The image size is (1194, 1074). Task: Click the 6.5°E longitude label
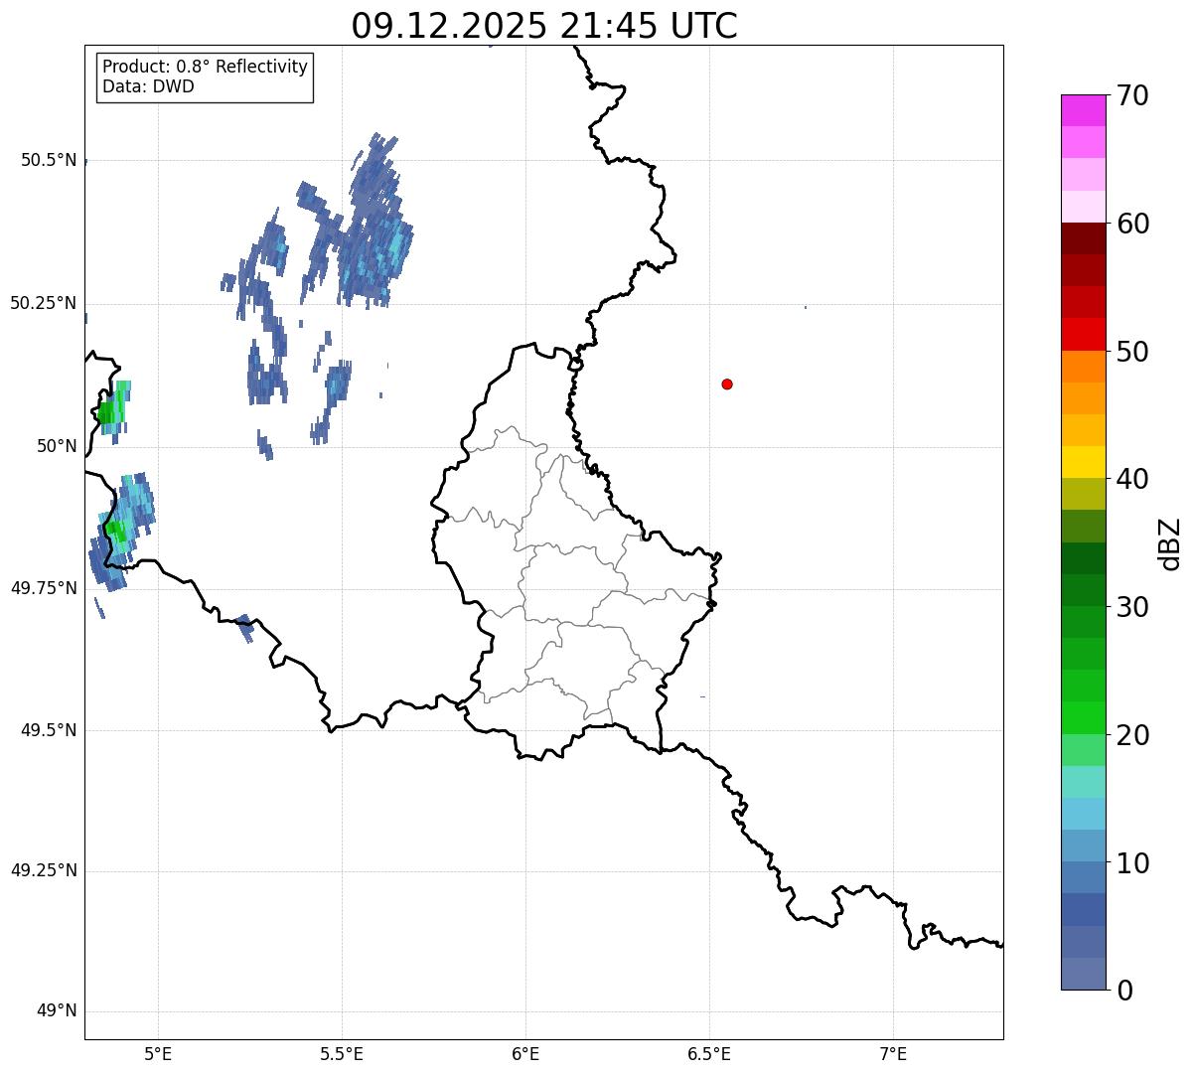click(709, 1053)
